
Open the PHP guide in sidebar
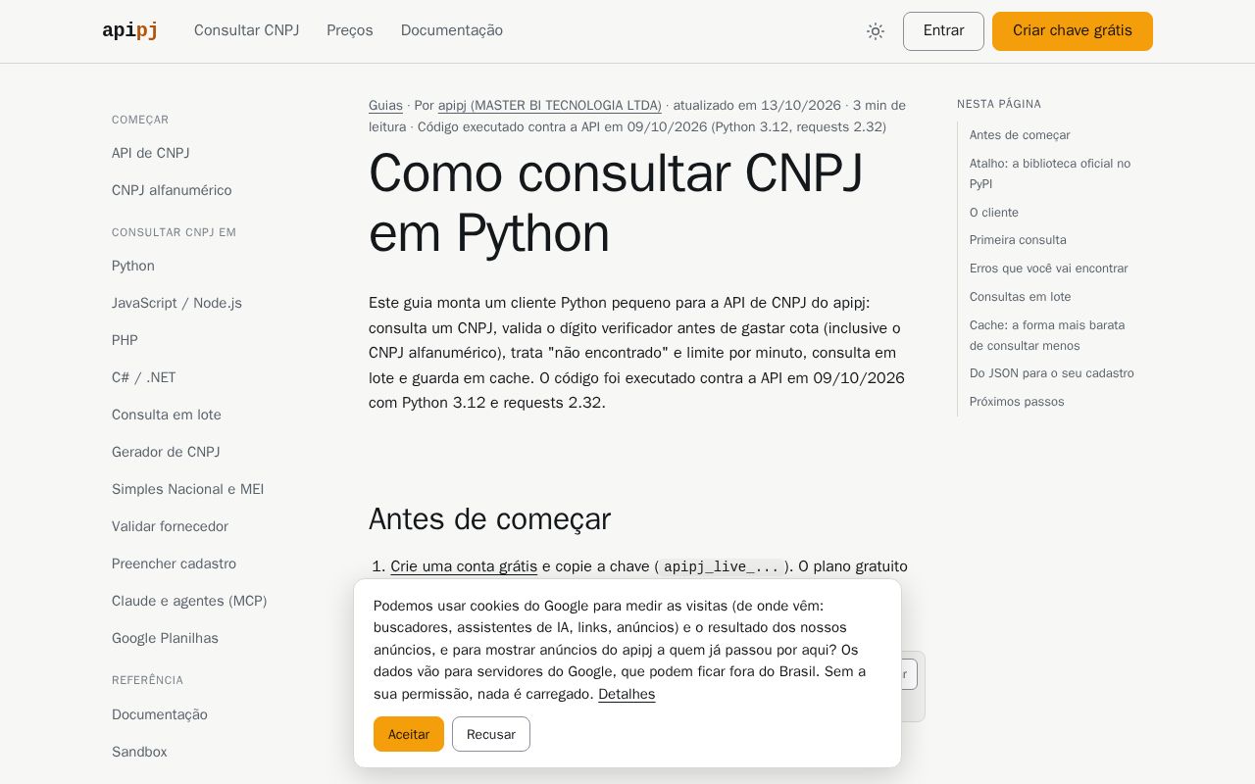(x=125, y=340)
